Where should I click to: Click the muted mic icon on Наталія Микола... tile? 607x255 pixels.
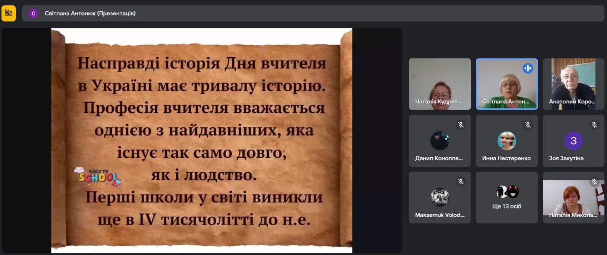[x=594, y=182]
